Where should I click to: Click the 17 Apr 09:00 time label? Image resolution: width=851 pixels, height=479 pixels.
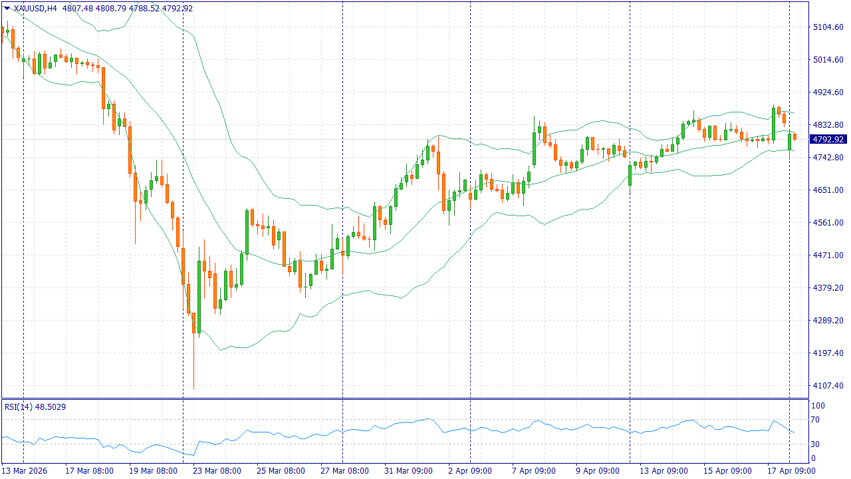tap(791, 471)
